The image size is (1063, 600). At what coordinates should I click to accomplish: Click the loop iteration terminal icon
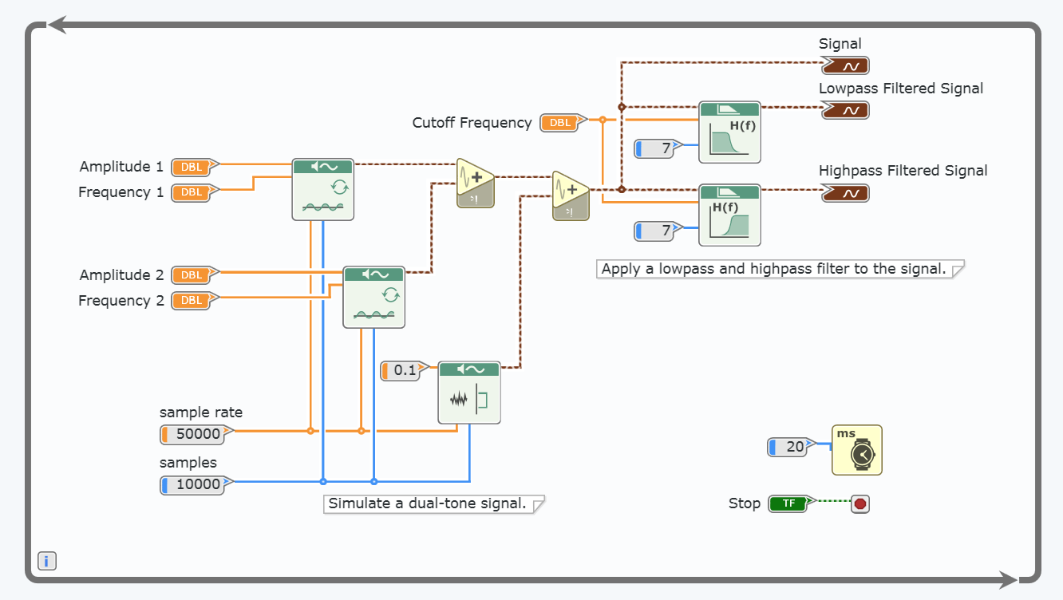point(46,561)
